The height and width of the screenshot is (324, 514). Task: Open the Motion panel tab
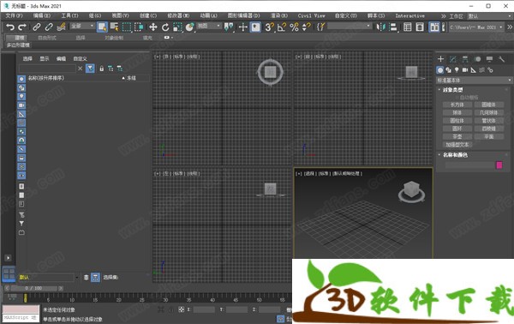[x=477, y=59]
